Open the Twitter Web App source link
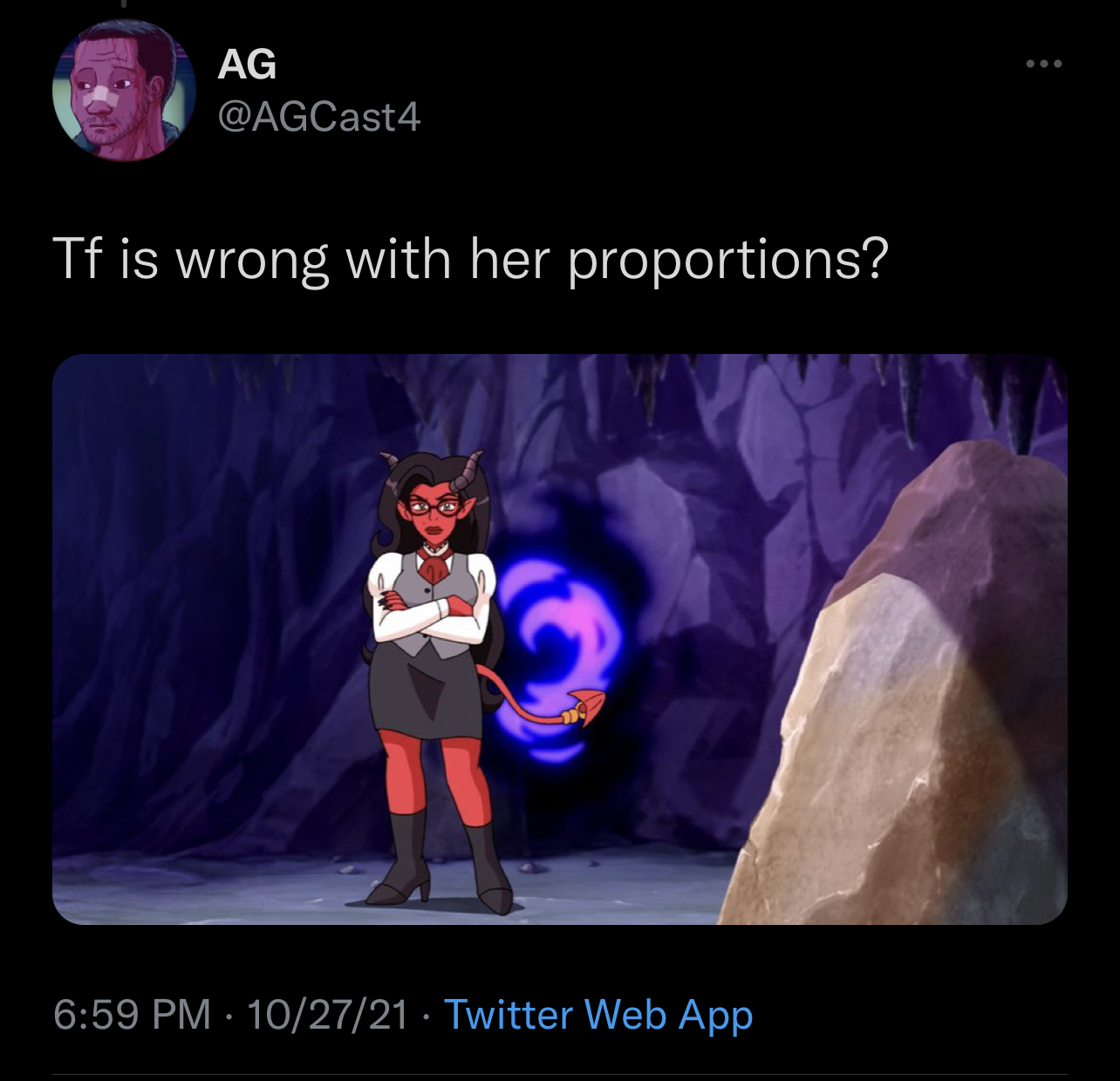Screen dimensions: 1120x1081 point(598,1015)
